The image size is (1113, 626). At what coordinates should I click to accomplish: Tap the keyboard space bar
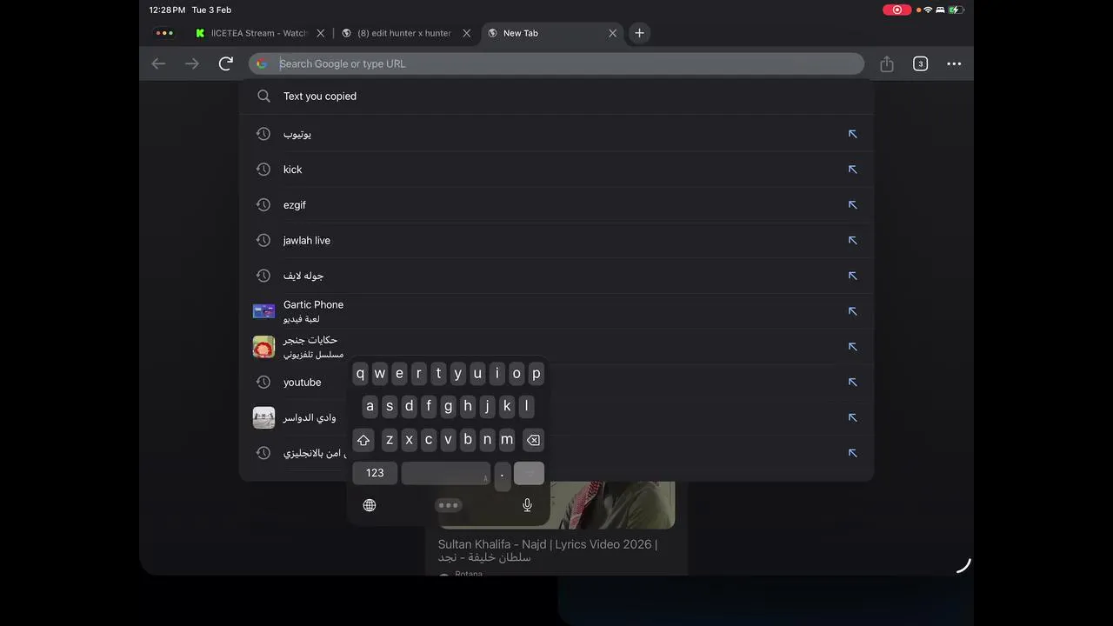click(446, 473)
